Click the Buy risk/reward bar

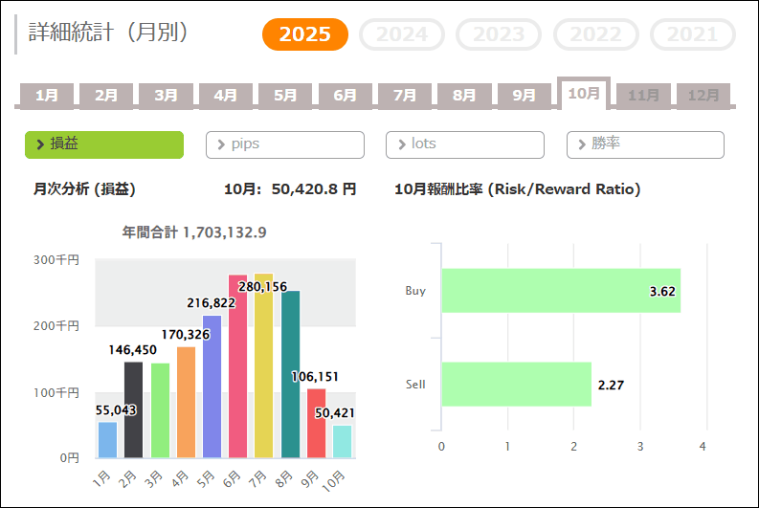tap(560, 291)
